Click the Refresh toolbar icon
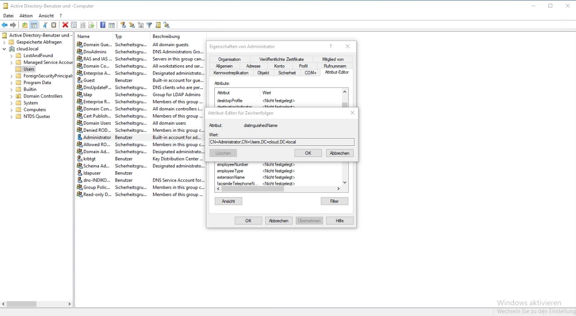Screen dimensions: 576x316 83,25
